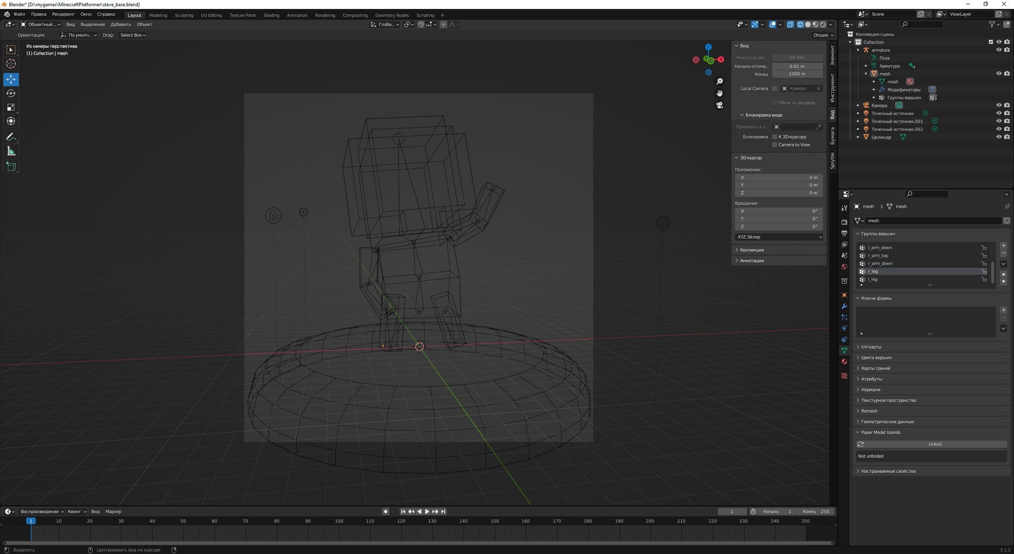1014x554 pixels.
Task: Click the timeline scrollbar at the bottom
Action: pos(417,543)
